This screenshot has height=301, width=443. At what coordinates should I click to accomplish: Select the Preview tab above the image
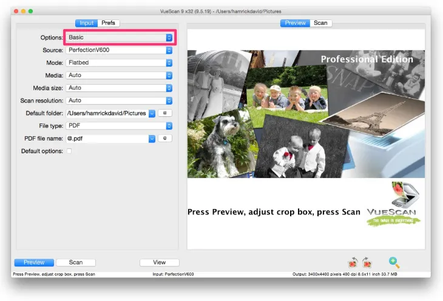point(296,23)
